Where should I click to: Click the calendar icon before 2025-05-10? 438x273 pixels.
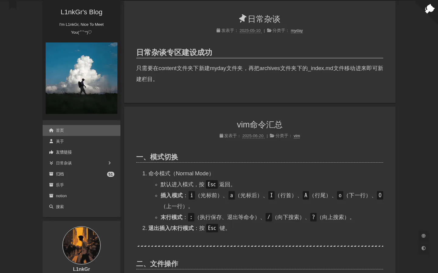click(x=218, y=30)
